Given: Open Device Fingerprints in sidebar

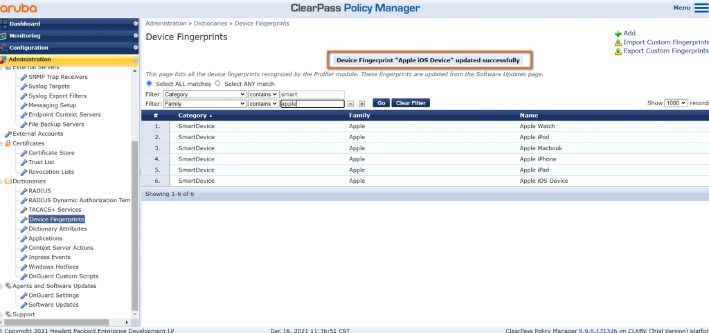Looking at the screenshot, I should pos(57,219).
